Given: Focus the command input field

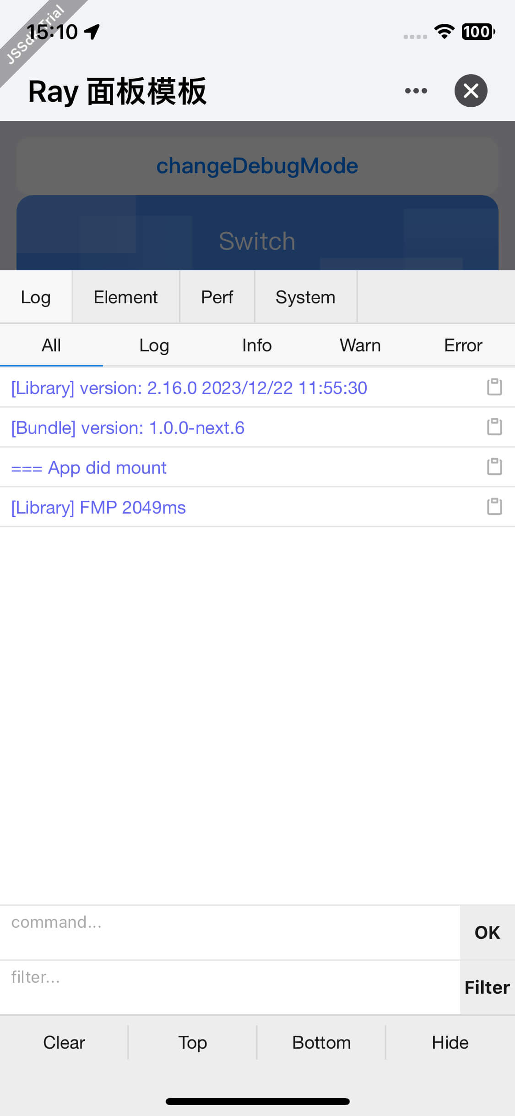Looking at the screenshot, I should point(229,932).
